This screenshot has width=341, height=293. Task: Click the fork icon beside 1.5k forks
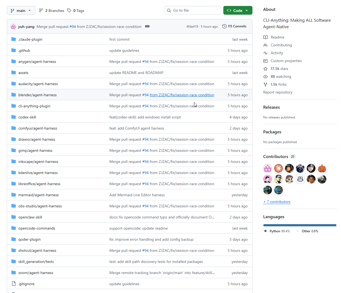(265, 84)
